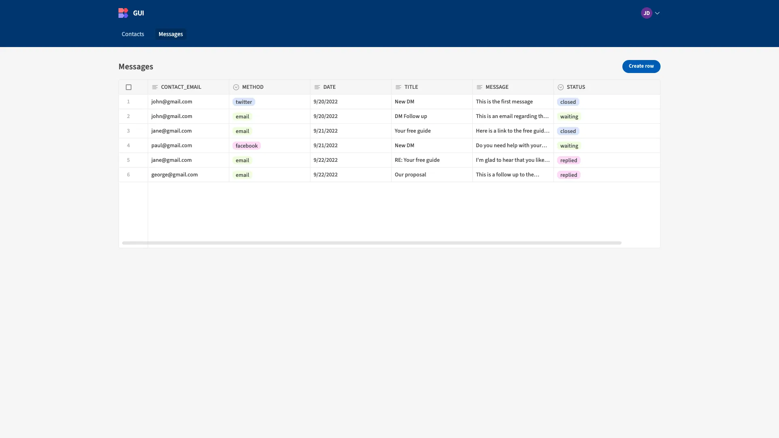779x438 pixels.
Task: Open the email method tag for george@gmail.com
Action: [x=242, y=175]
